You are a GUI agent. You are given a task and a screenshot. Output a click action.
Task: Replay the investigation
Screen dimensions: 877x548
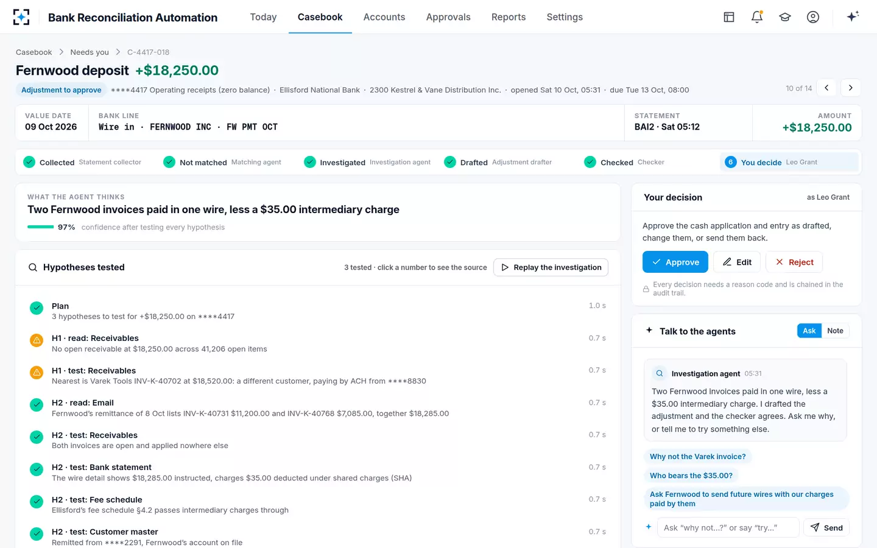(x=551, y=267)
